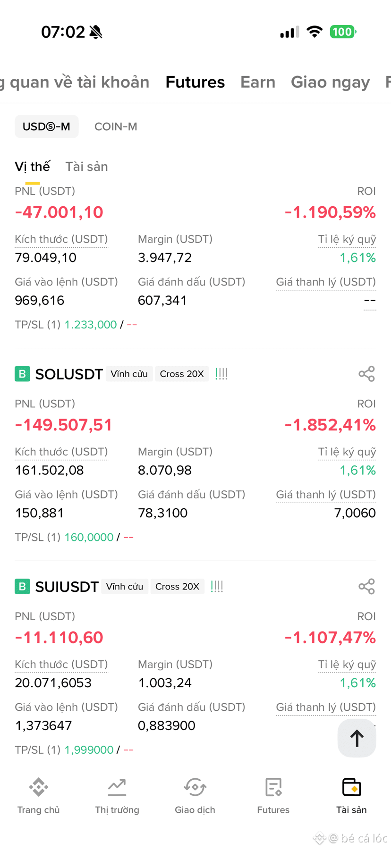Screen dimensions: 391x850
Task: Open SOLUSDT pair title
Action: click(69, 374)
